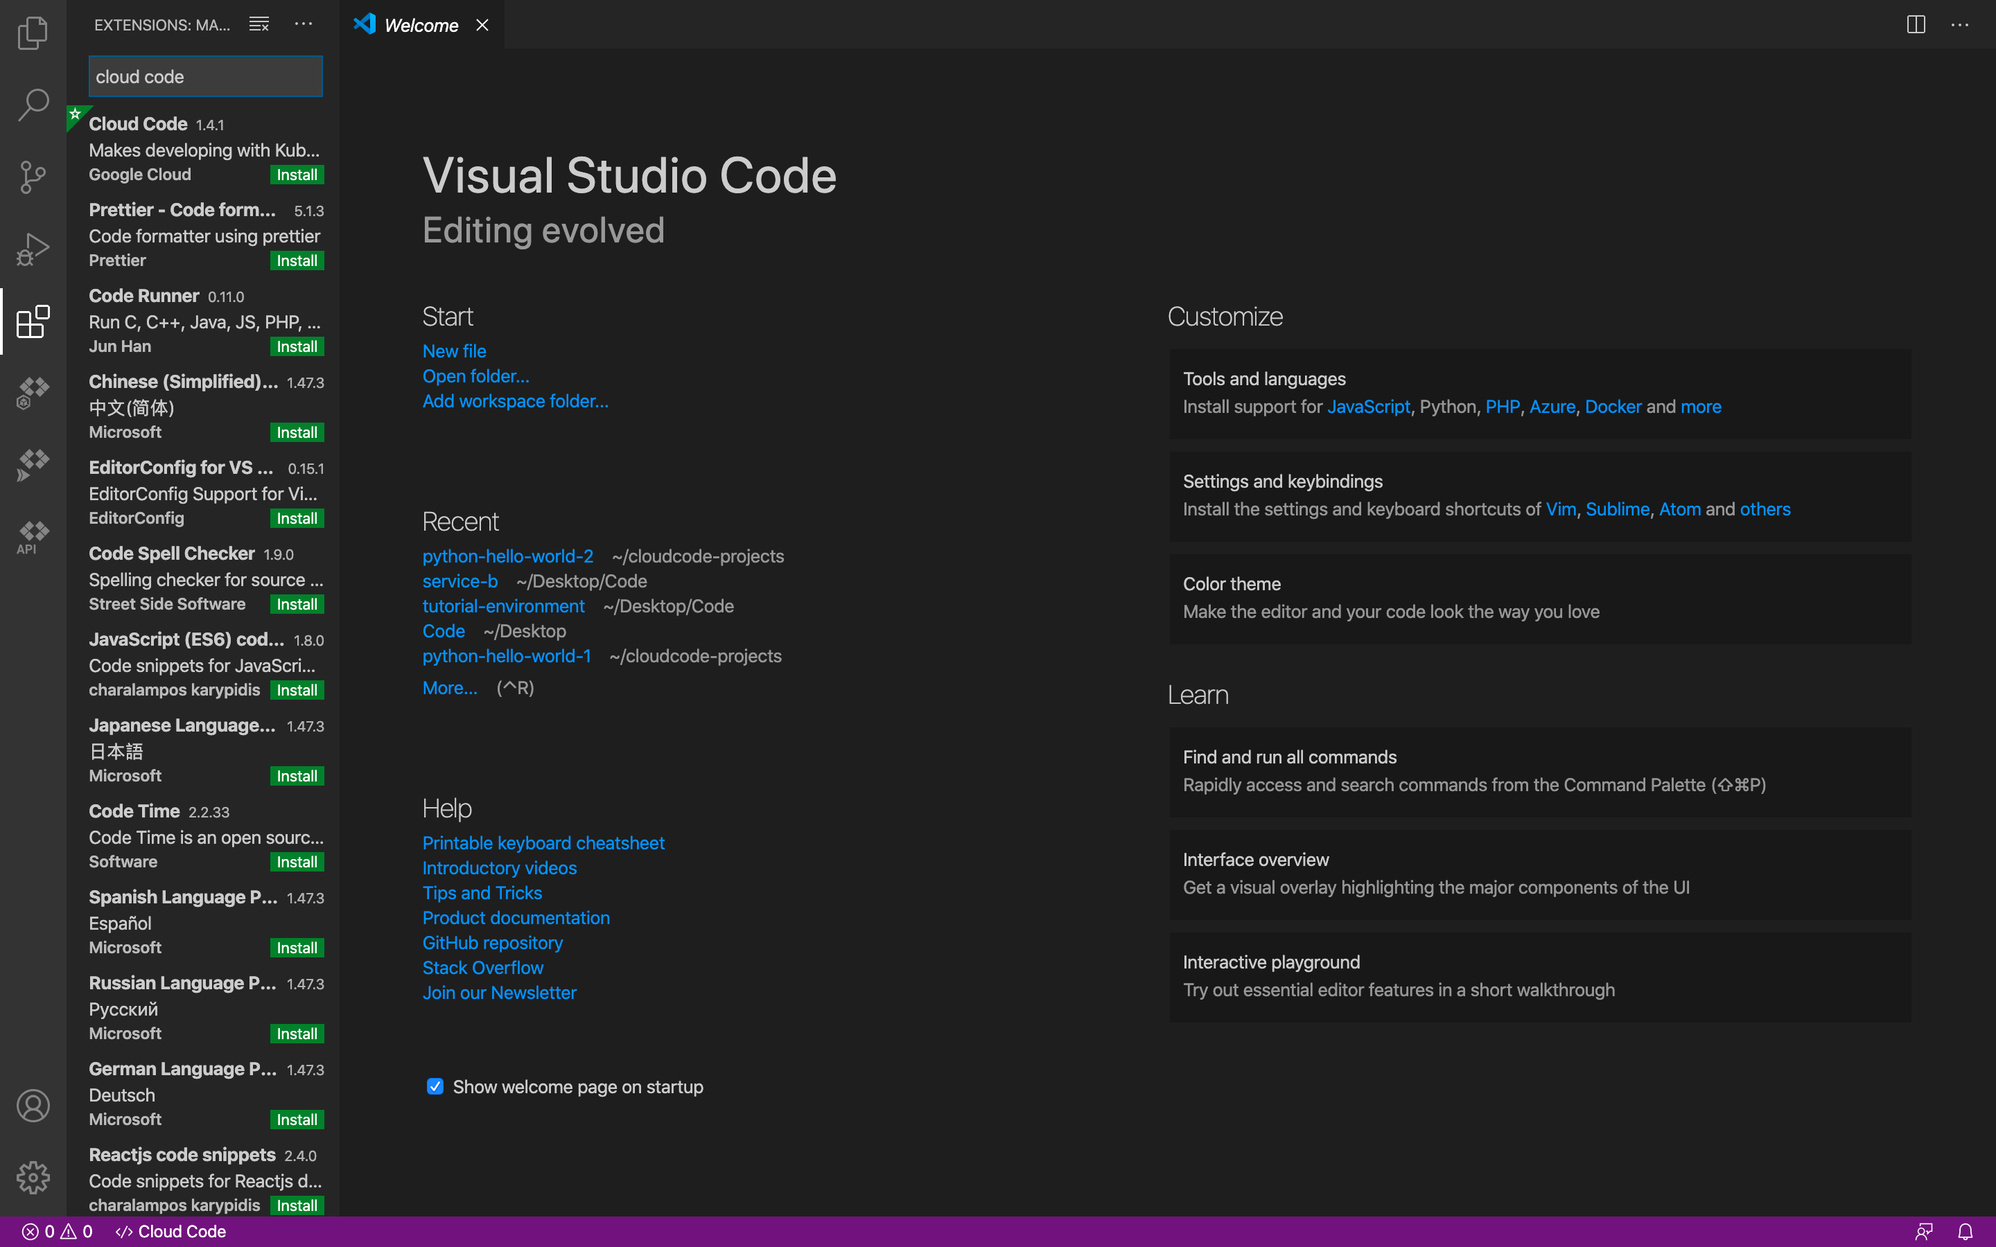Open the Cloud Code Cloud Run view icon
1996x1247 pixels.
(33, 464)
